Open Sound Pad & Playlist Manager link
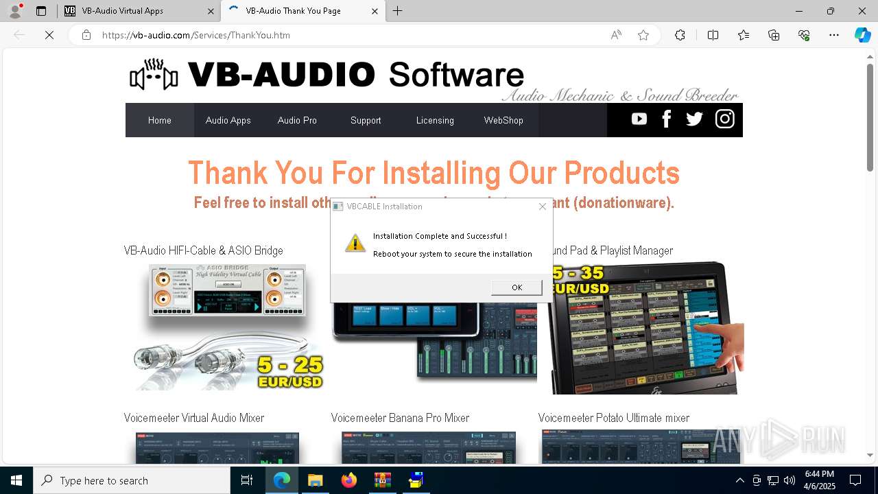 click(614, 250)
